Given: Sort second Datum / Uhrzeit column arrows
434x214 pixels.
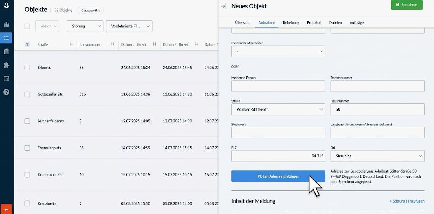Looking at the screenshot, I should [196, 44].
